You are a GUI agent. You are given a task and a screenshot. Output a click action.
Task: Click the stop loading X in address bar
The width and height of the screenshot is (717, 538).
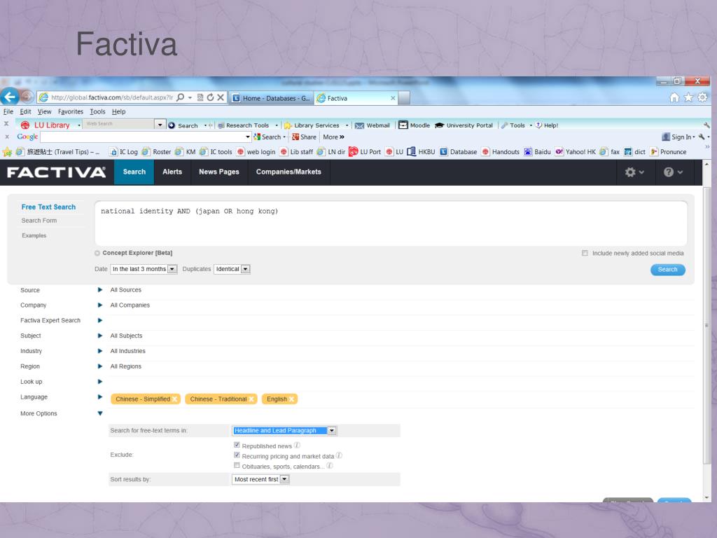click(221, 97)
